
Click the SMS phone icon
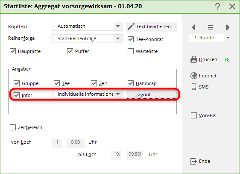click(194, 87)
